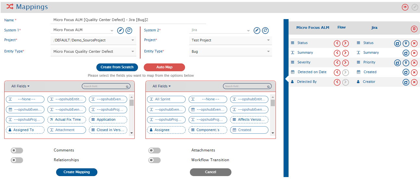Click the right-side Search field box
The width and height of the screenshot is (420, 179).
[247, 86]
